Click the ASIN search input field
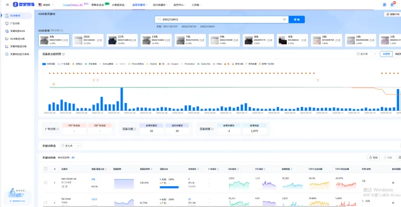401x207 pixels. [221, 20]
